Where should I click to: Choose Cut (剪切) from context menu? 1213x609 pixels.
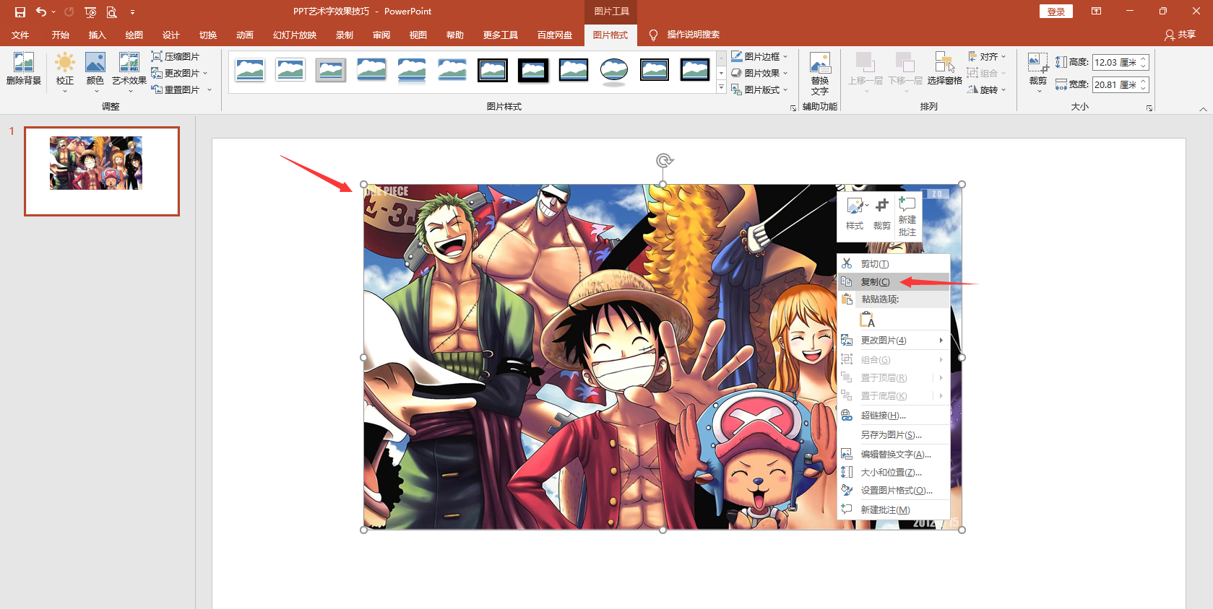click(894, 263)
